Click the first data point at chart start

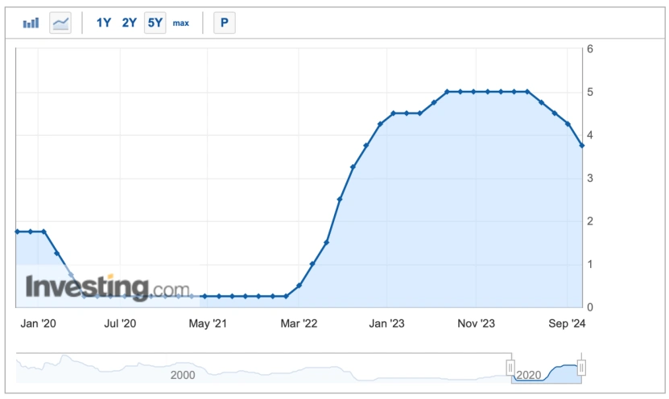pos(17,232)
